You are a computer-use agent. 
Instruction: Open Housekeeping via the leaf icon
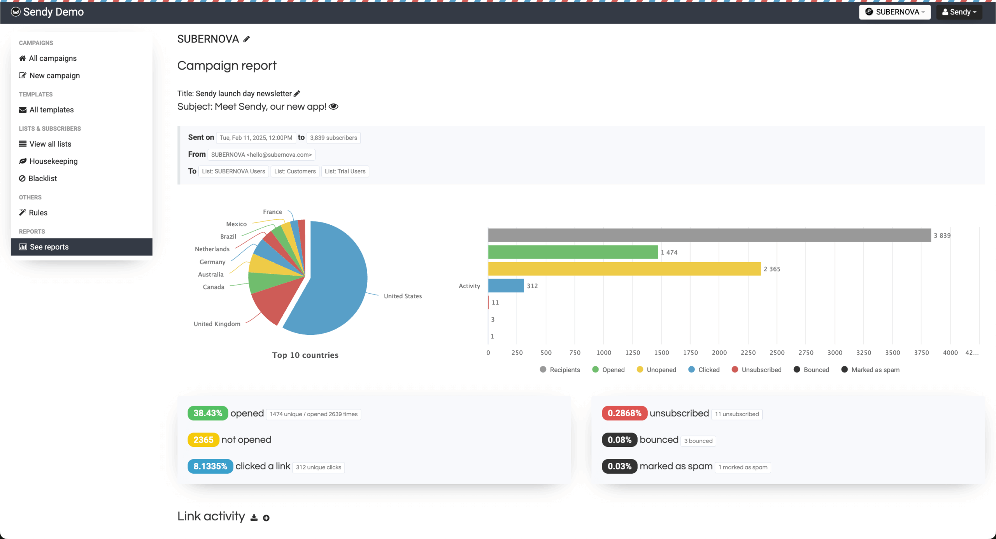tap(23, 161)
